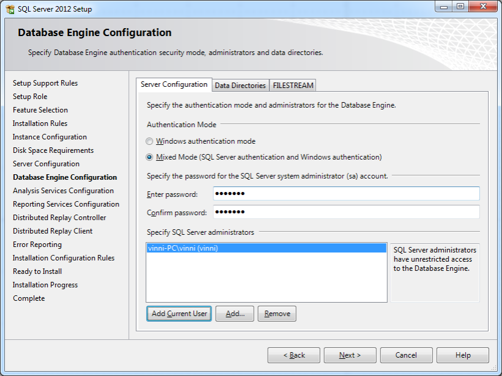Click Error Reporting step

pos(37,245)
